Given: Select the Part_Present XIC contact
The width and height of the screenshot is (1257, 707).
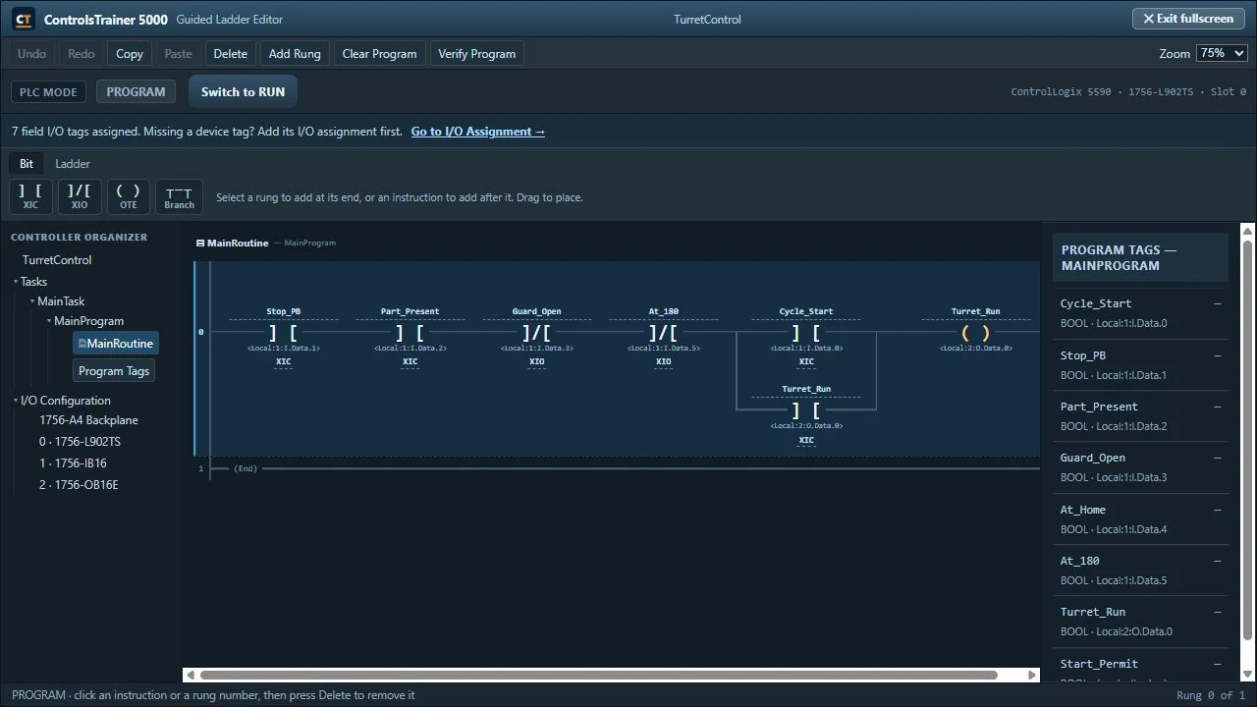Looking at the screenshot, I should tap(410, 334).
